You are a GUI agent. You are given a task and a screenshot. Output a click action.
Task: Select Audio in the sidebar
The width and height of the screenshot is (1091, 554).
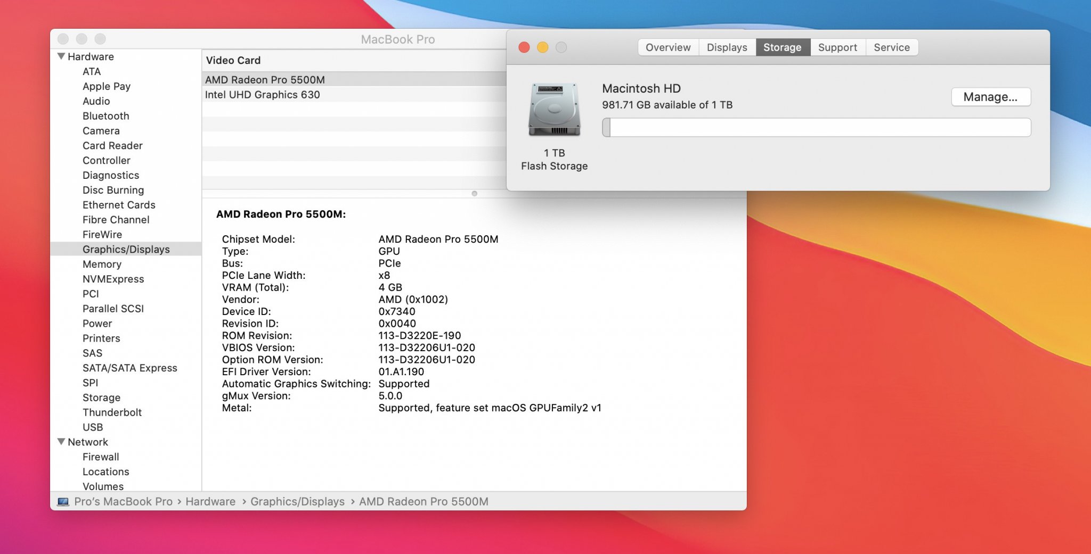click(x=96, y=101)
